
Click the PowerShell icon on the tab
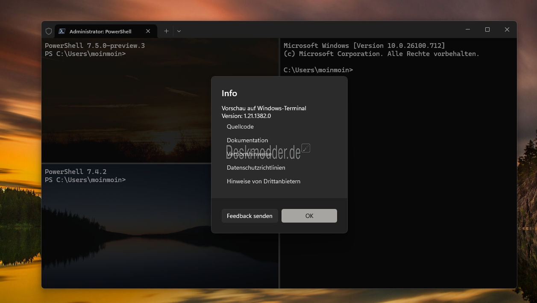tap(62, 31)
